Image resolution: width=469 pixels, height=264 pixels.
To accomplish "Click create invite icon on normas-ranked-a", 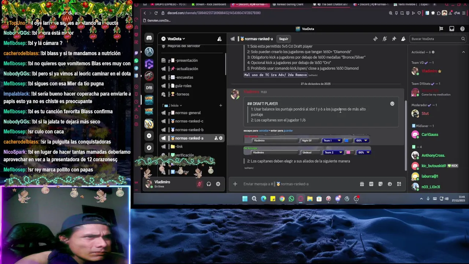I will tap(216, 138).
